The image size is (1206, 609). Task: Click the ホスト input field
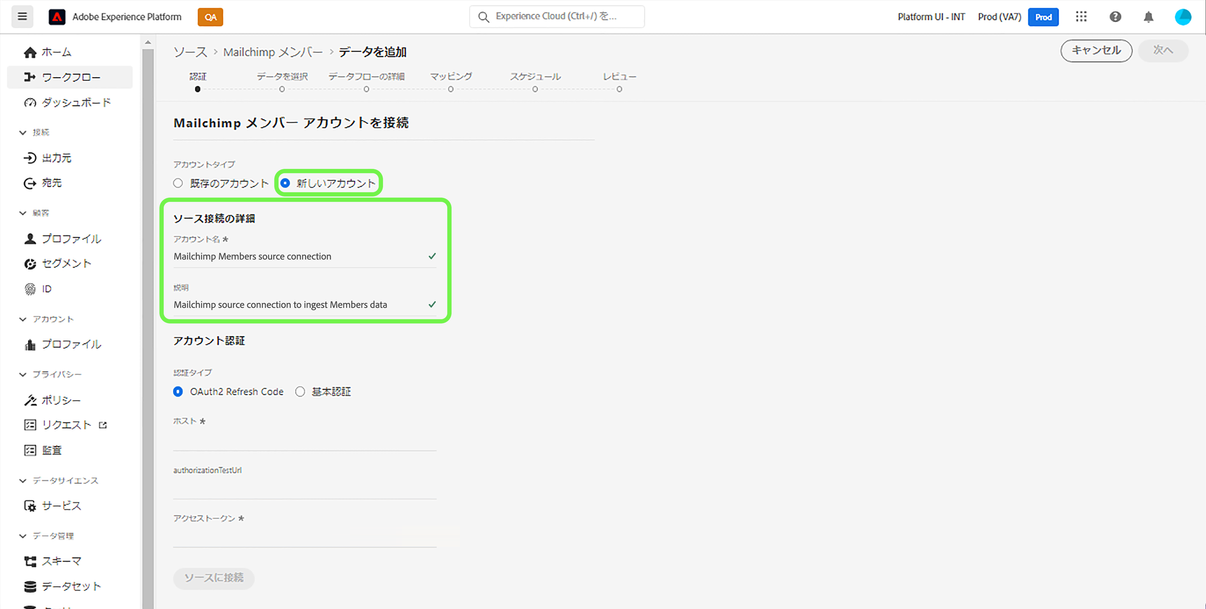(x=304, y=441)
